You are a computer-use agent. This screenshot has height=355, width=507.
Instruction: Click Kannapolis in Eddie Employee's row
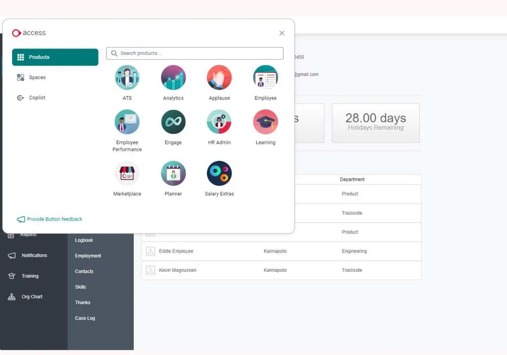[275, 251]
